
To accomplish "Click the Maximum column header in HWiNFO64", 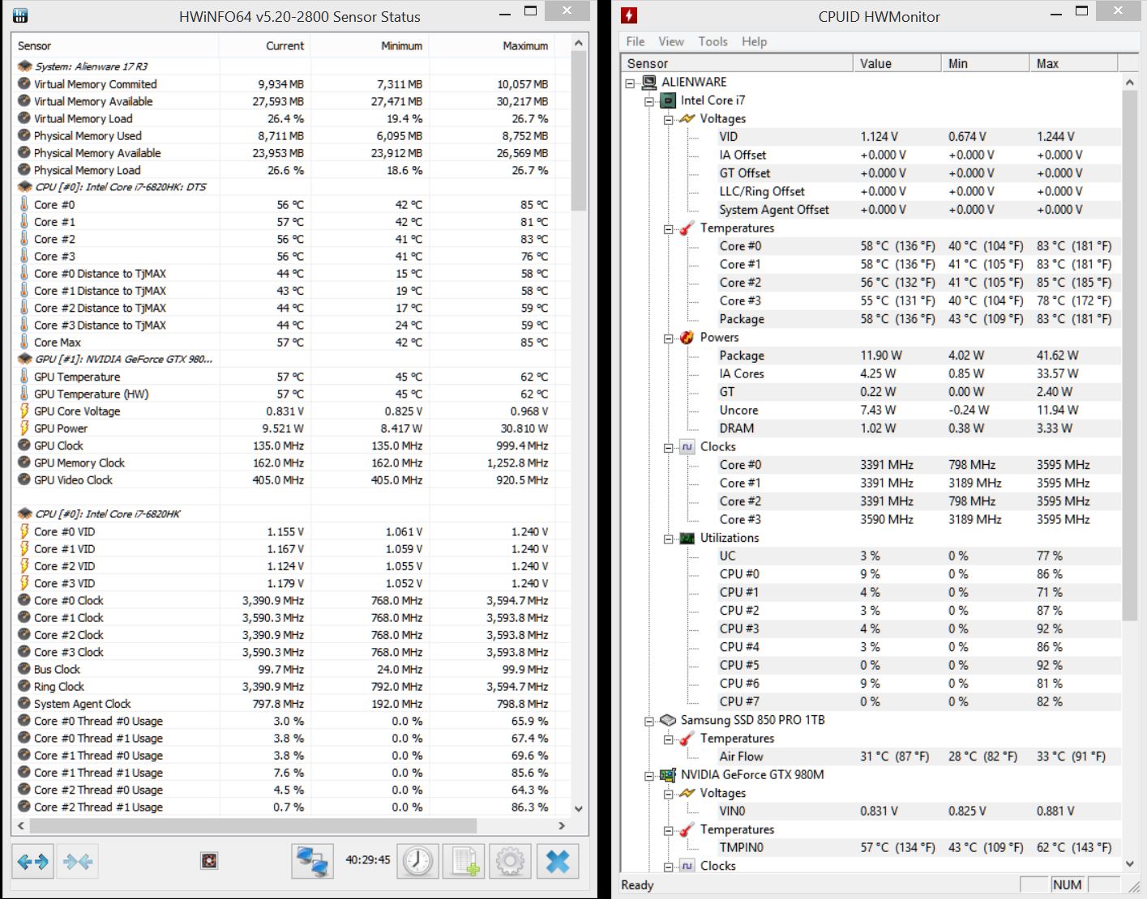I will point(492,46).
